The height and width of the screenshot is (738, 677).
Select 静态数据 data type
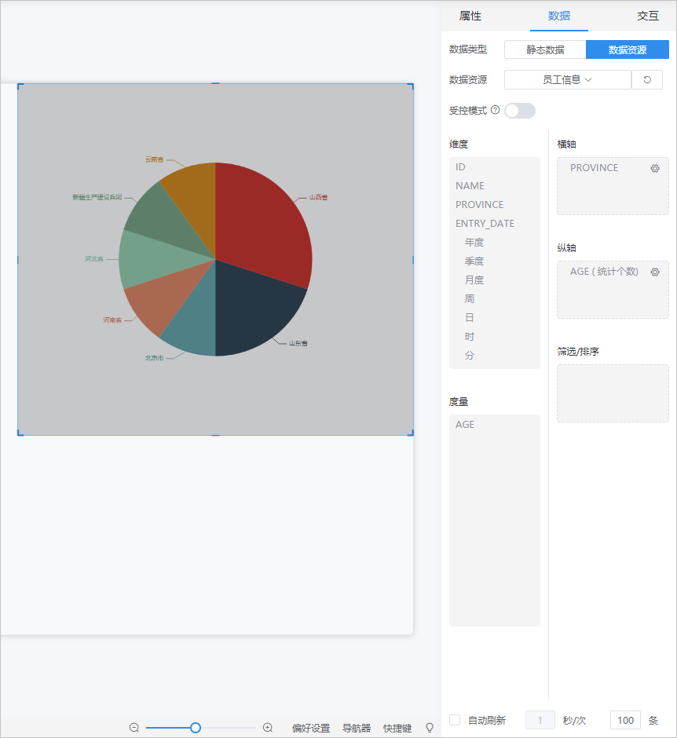click(x=545, y=49)
